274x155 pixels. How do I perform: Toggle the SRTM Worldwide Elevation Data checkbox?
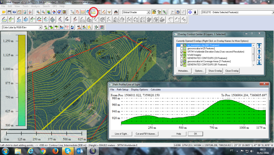(182, 52)
